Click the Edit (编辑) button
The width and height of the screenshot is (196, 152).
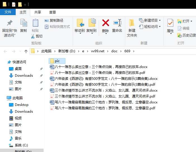point(183,28)
